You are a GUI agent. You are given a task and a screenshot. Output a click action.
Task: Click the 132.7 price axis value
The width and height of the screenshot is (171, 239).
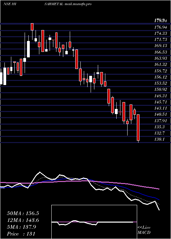[x=159, y=133]
